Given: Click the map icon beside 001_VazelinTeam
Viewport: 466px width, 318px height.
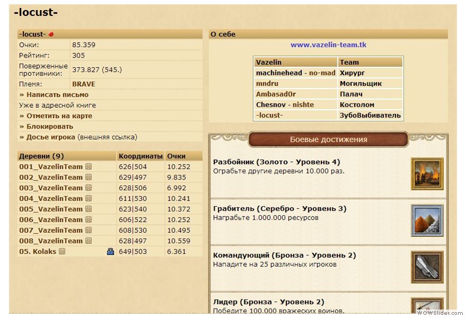Looking at the screenshot, I should pyautogui.click(x=89, y=167).
